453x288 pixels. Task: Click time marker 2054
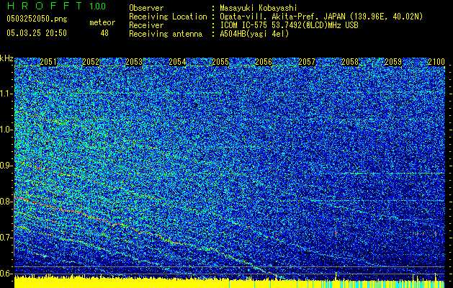177,62
